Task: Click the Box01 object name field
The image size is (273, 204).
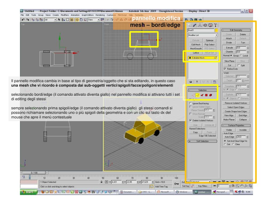Action: pos(201,30)
